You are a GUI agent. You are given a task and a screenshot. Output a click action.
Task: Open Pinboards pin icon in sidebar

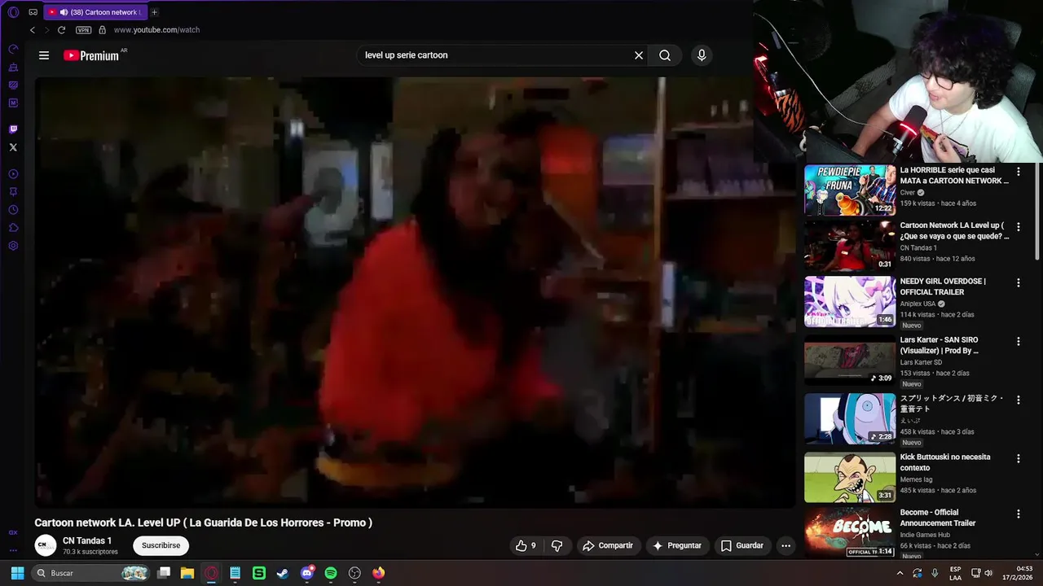point(13,192)
